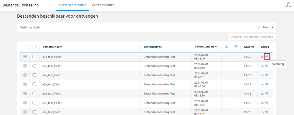The image size is (294, 115).
Task: Click the minus expander on the 08:11:43 row
Action: (x=25, y=103)
